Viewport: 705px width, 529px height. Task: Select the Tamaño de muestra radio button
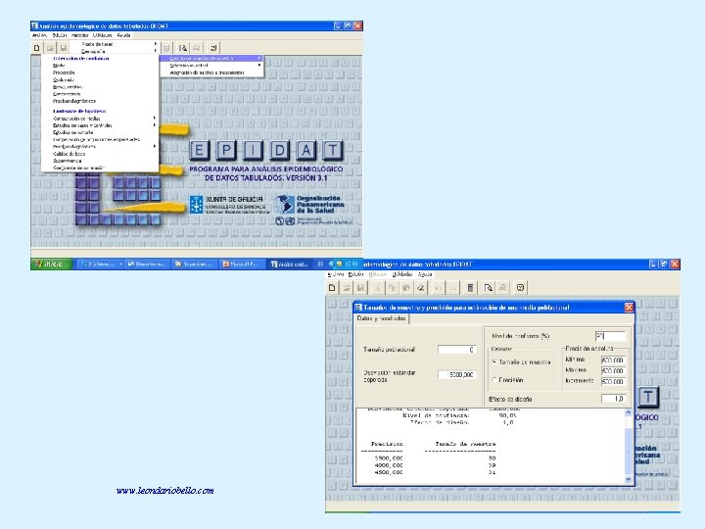pos(494,361)
